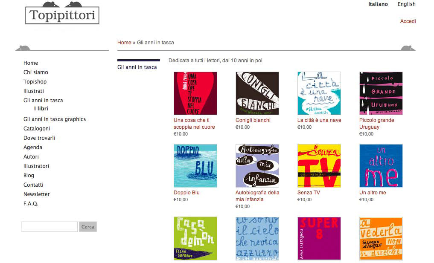This screenshot has width=434, height=263.
Task: Open Gli anni in tasca graphics
Action: click(55, 119)
